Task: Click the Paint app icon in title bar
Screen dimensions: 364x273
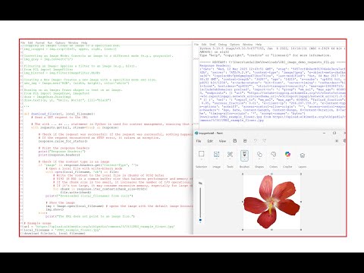Action: click(196, 133)
